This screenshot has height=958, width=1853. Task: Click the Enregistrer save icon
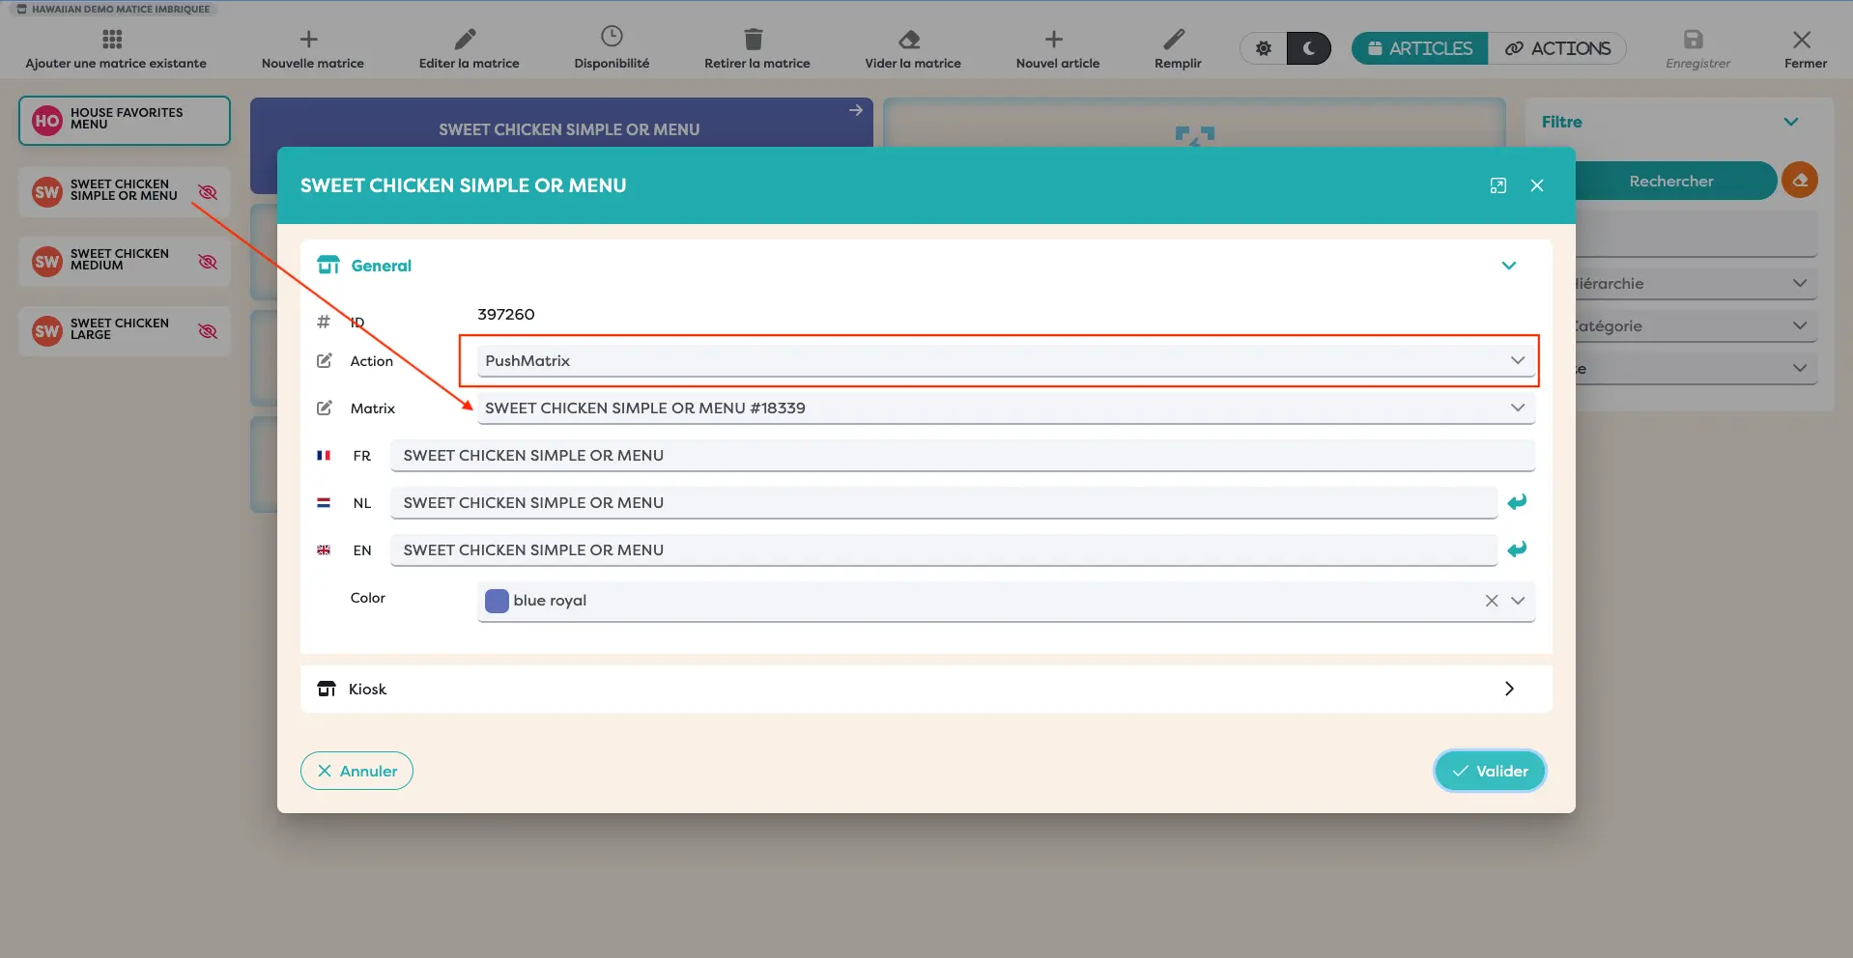pyautogui.click(x=1694, y=40)
